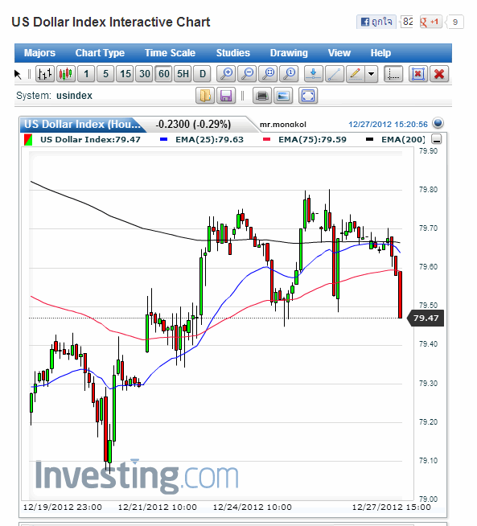Expand the pencil tool dropdown arrow

pyautogui.click(x=371, y=74)
